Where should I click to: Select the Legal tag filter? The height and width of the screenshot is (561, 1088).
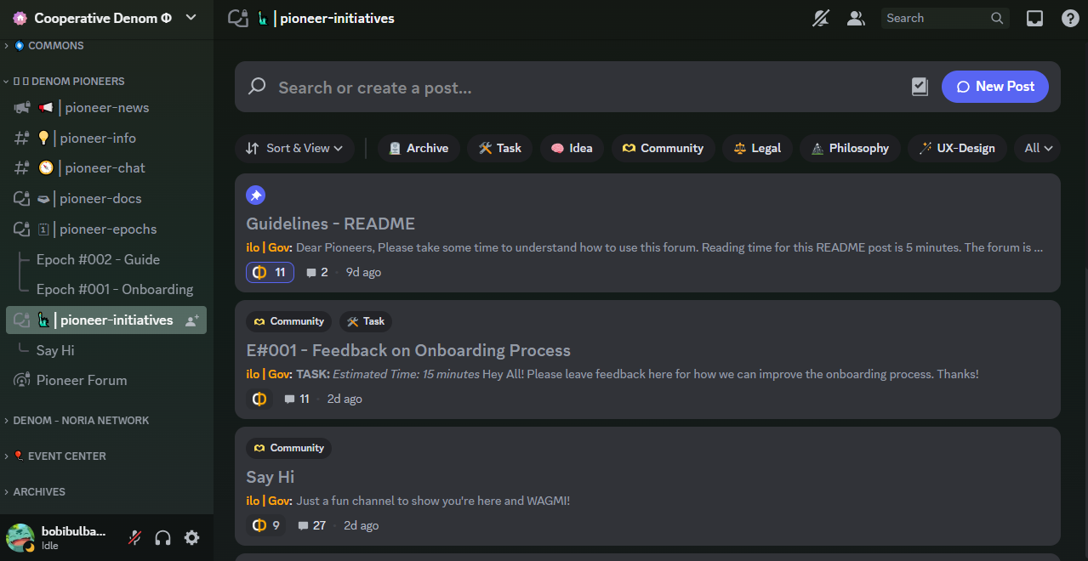point(757,148)
